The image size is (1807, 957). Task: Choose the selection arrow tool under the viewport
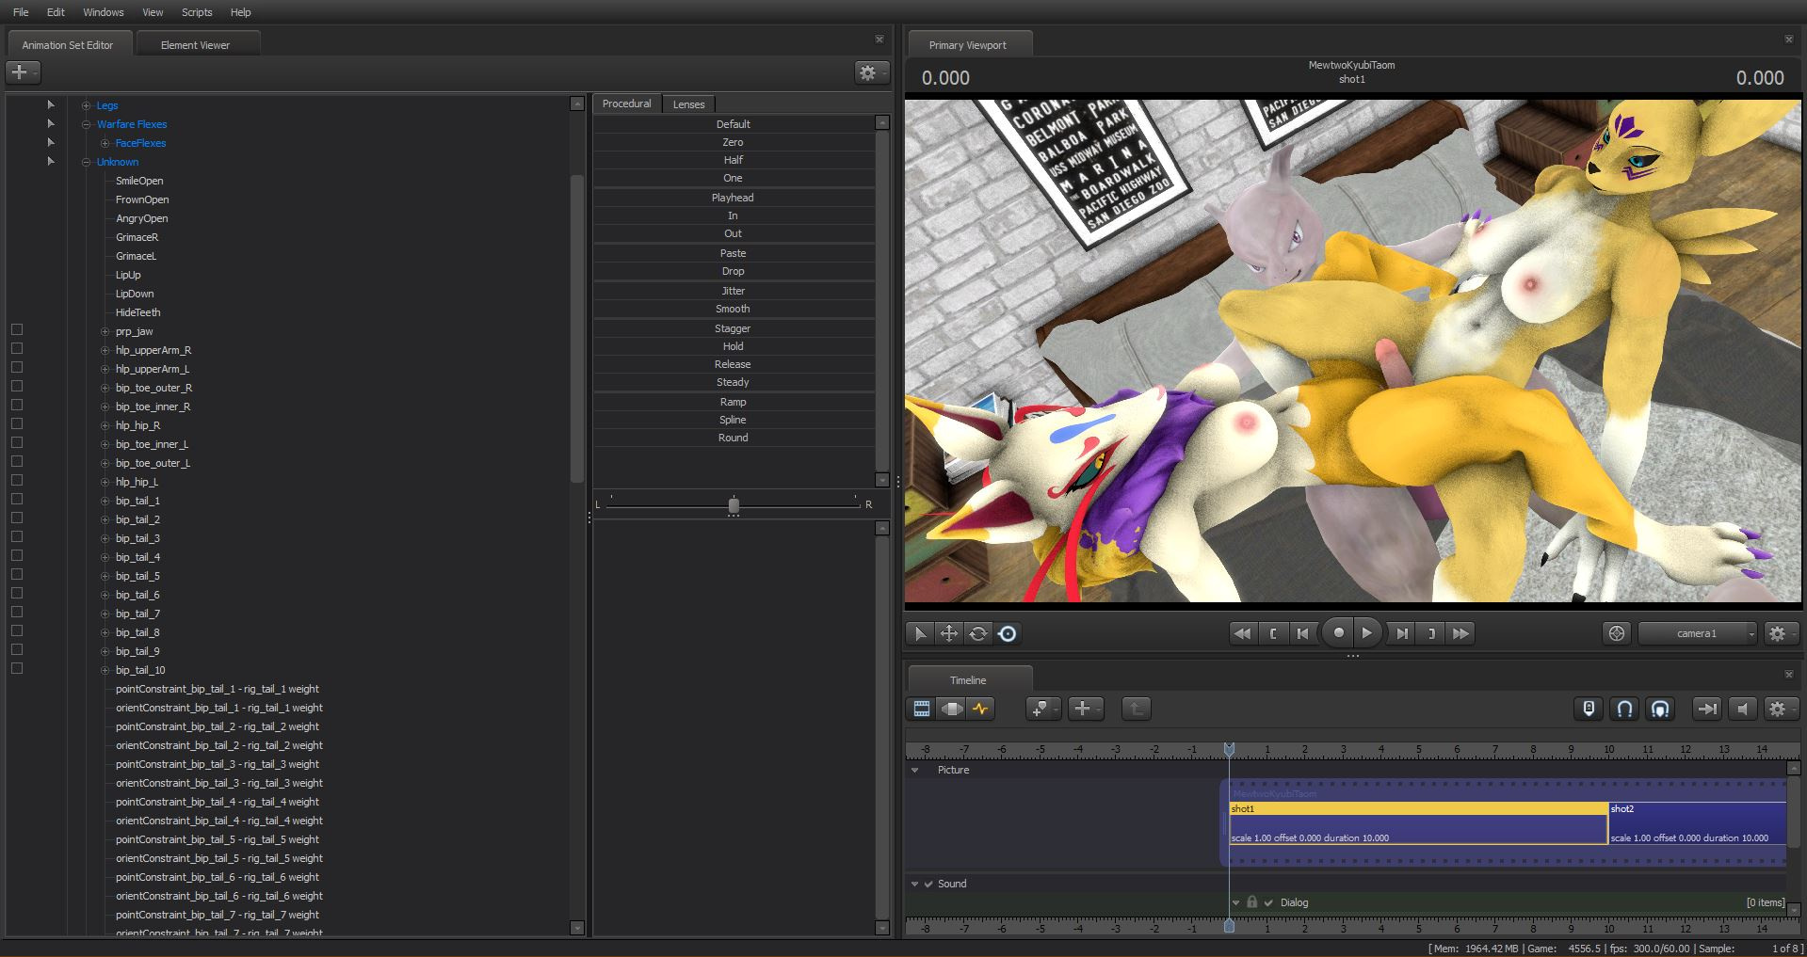pos(920,633)
